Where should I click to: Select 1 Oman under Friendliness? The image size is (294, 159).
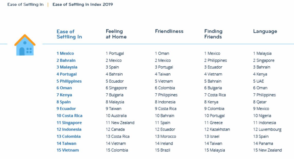[162, 53]
